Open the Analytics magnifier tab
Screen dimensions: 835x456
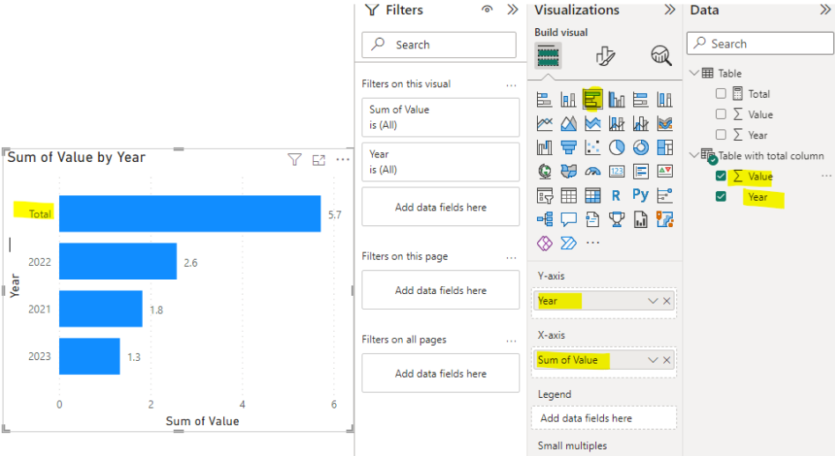pyautogui.click(x=661, y=55)
